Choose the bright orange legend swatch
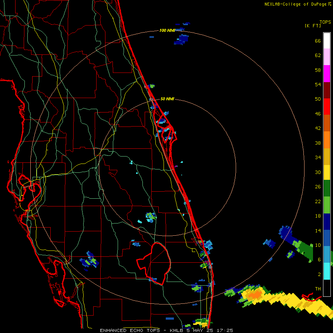This screenshot has height=333, width=333. pos(327,140)
